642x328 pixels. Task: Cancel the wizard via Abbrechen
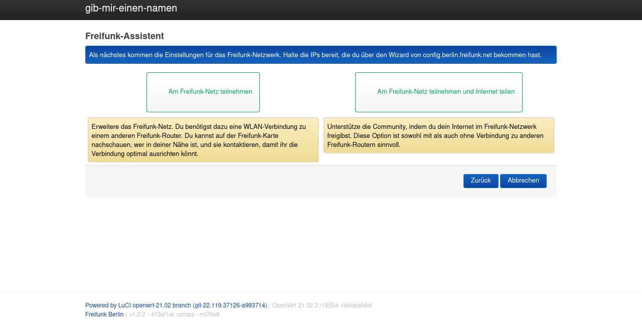(523, 181)
